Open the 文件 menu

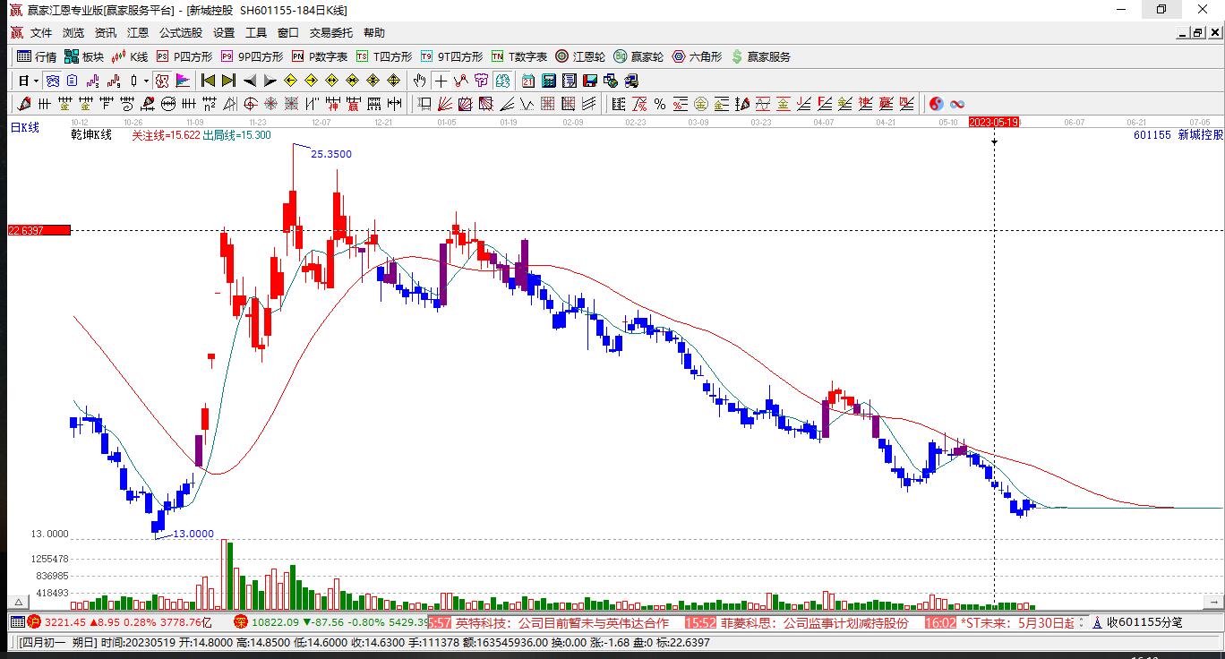pos(41,33)
